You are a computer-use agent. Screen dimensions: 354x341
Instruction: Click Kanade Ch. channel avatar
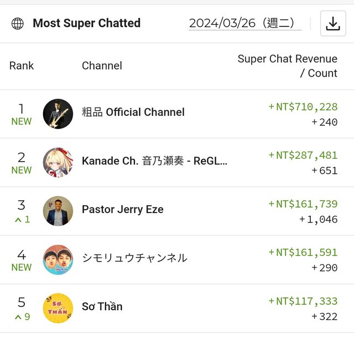point(58,162)
